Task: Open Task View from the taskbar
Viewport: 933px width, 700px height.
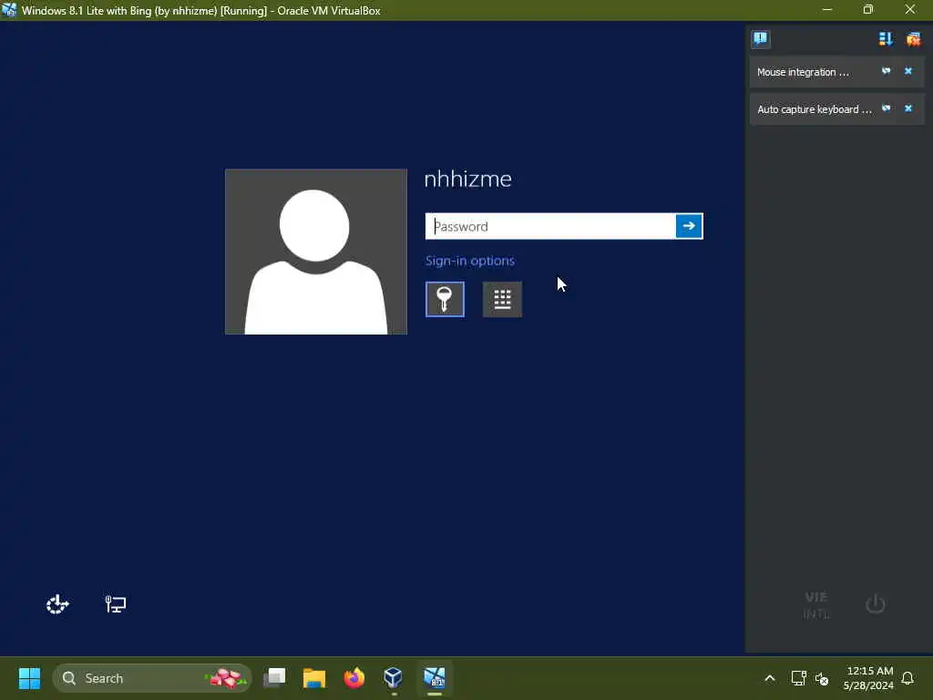Action: click(274, 678)
